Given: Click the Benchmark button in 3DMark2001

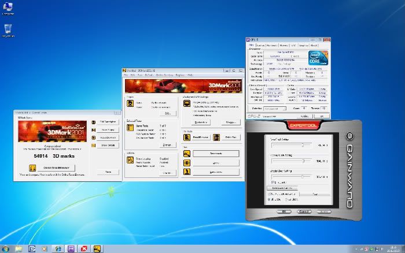Looking at the screenshot, I should click(216, 154).
